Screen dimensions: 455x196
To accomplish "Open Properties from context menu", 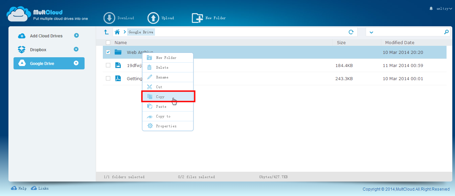I will pyautogui.click(x=168, y=126).
